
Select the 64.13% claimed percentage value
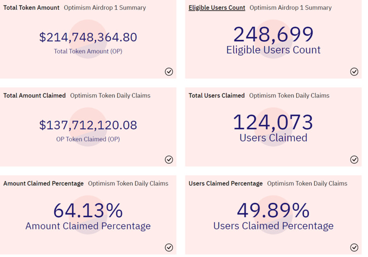pos(88,211)
